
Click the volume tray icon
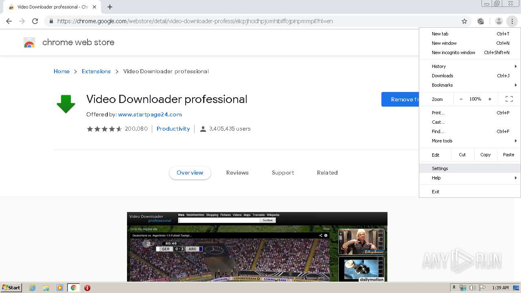coord(473,288)
